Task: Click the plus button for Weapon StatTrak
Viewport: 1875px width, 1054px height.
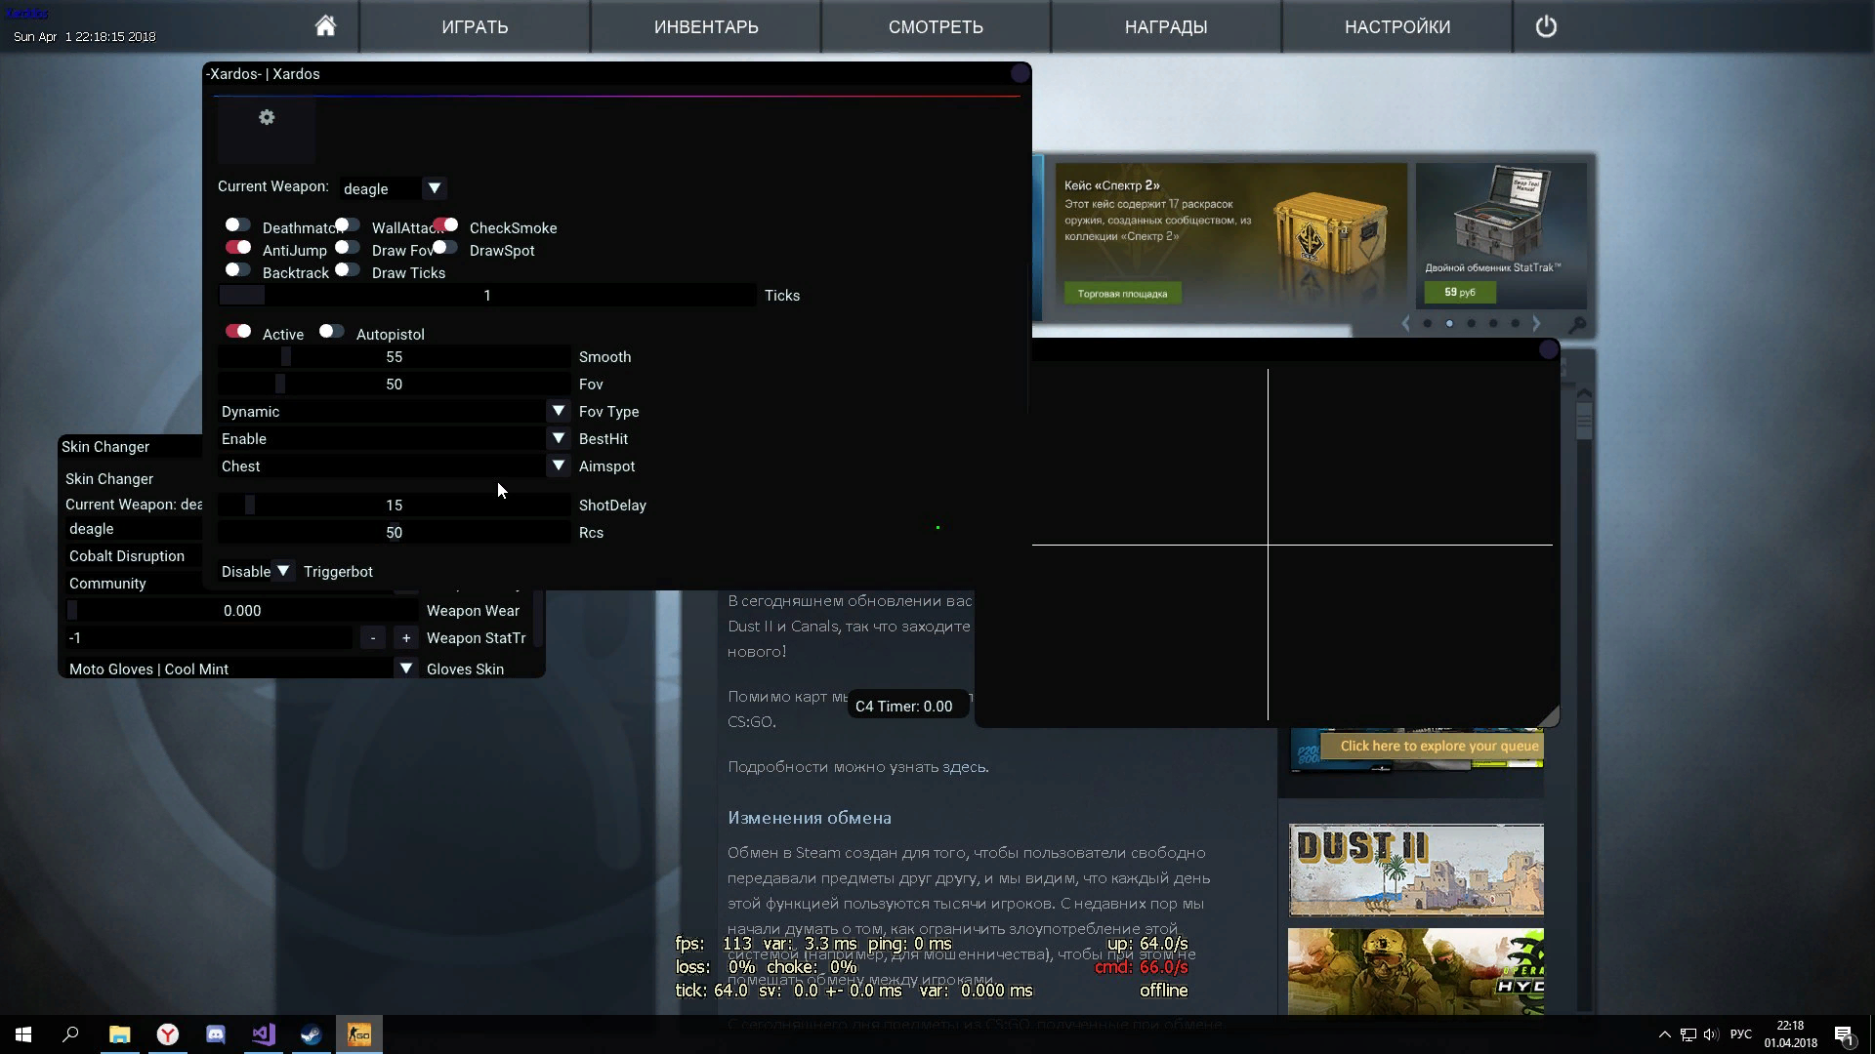Action: click(x=406, y=638)
